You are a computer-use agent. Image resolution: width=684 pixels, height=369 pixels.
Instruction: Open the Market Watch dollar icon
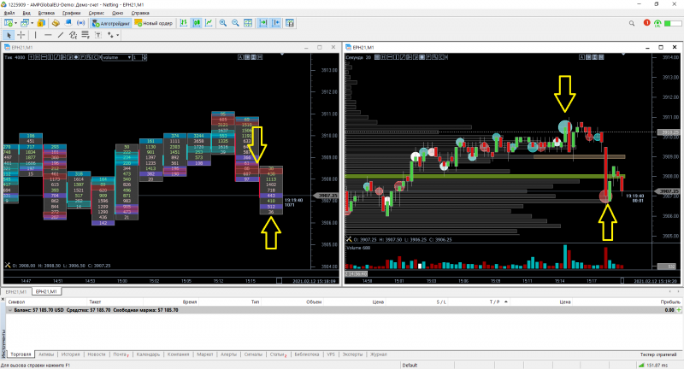(41, 23)
